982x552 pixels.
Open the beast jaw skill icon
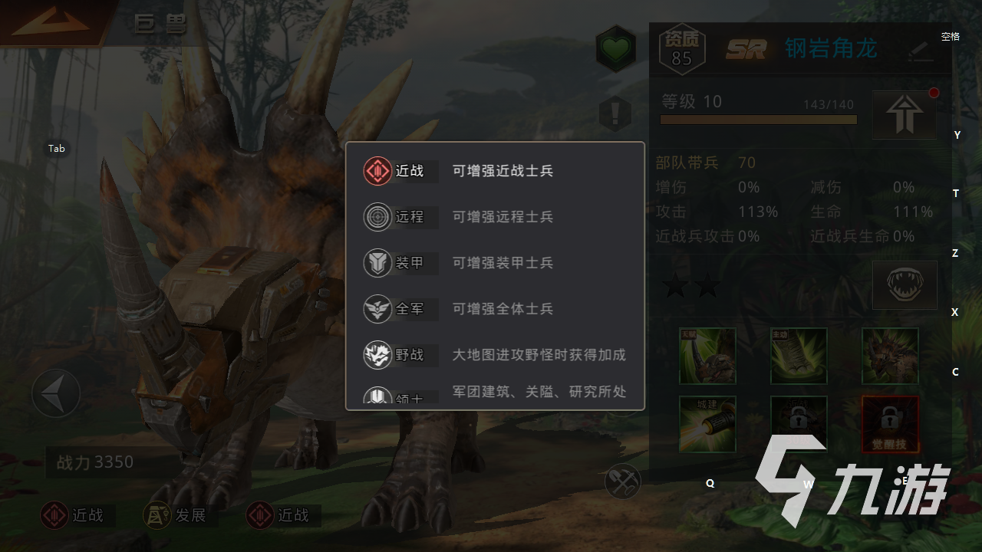pos(905,284)
